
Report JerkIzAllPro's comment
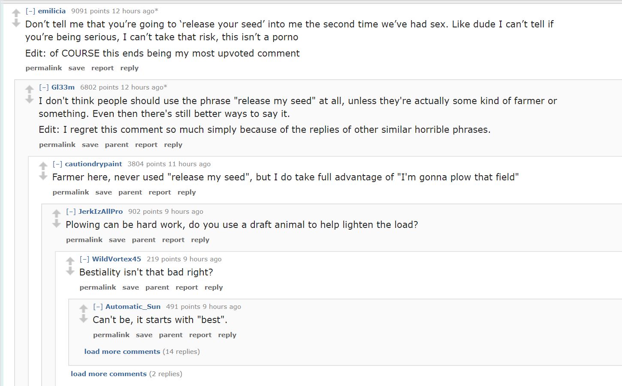173,240
